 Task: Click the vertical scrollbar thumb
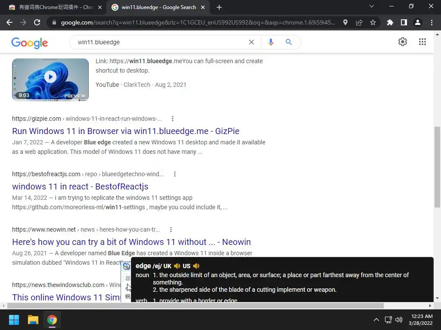[x=437, y=167]
